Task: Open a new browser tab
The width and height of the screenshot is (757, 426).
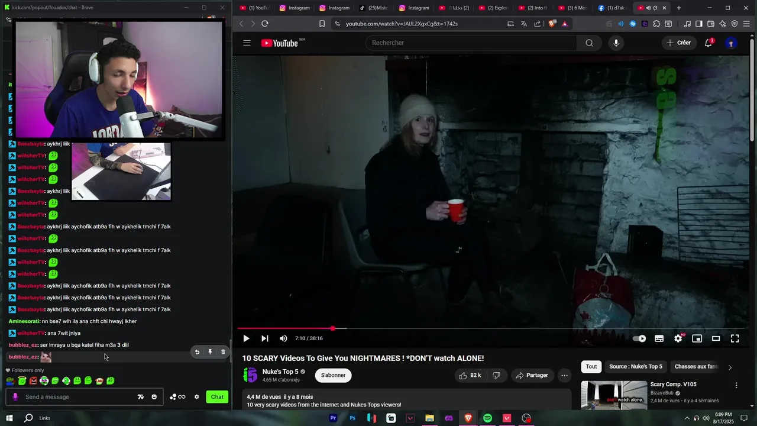Action: click(x=678, y=8)
